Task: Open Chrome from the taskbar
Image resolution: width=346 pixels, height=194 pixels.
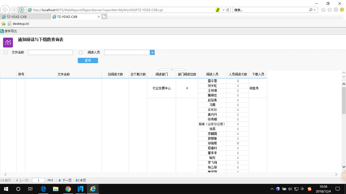Action: click(x=68, y=189)
